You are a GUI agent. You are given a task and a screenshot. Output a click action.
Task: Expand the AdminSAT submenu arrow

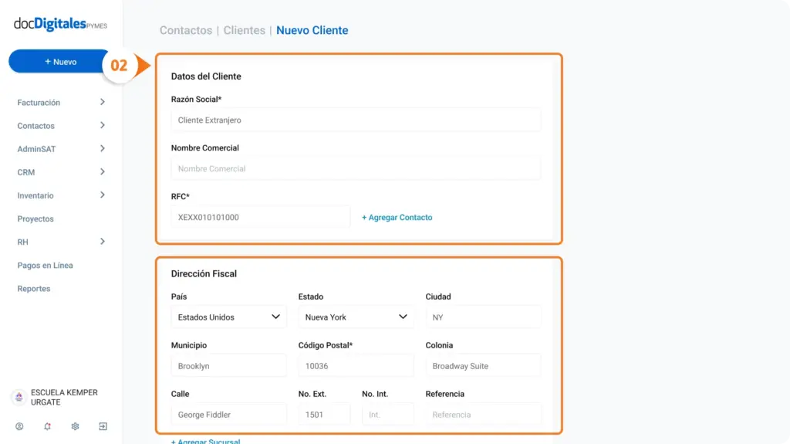[x=103, y=148]
